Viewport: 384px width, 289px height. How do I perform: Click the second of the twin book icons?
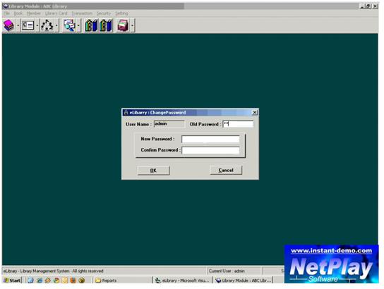pos(106,25)
